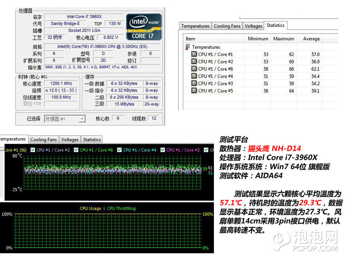Click the 'CPU Usage' graph legend label
This screenshot has width=345, height=259.
coord(90,208)
